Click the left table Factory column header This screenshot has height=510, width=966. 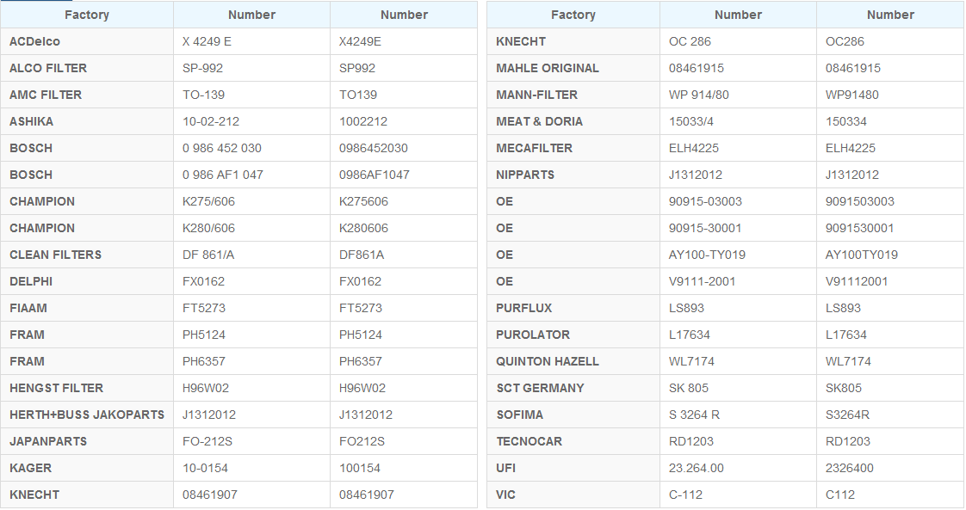click(x=87, y=15)
